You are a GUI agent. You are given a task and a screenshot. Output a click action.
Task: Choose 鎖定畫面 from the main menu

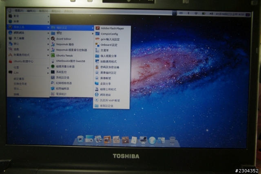pos(19,79)
